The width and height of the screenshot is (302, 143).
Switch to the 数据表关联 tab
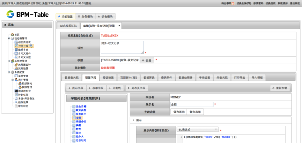[x=72, y=78]
